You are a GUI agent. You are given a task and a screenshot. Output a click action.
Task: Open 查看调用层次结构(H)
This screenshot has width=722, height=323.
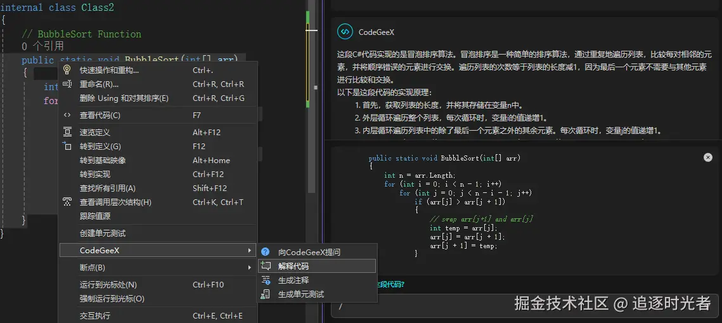coord(157,202)
